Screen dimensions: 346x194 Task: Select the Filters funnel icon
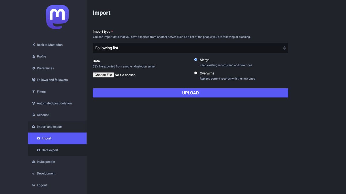click(x=33, y=91)
